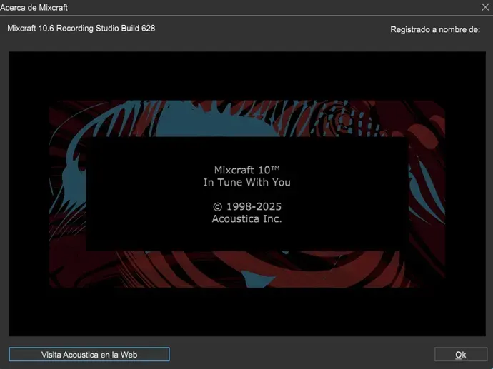The height and width of the screenshot is (369, 493).
Task: Click the 'Registrado a nombre de:' label
Action: click(x=435, y=29)
